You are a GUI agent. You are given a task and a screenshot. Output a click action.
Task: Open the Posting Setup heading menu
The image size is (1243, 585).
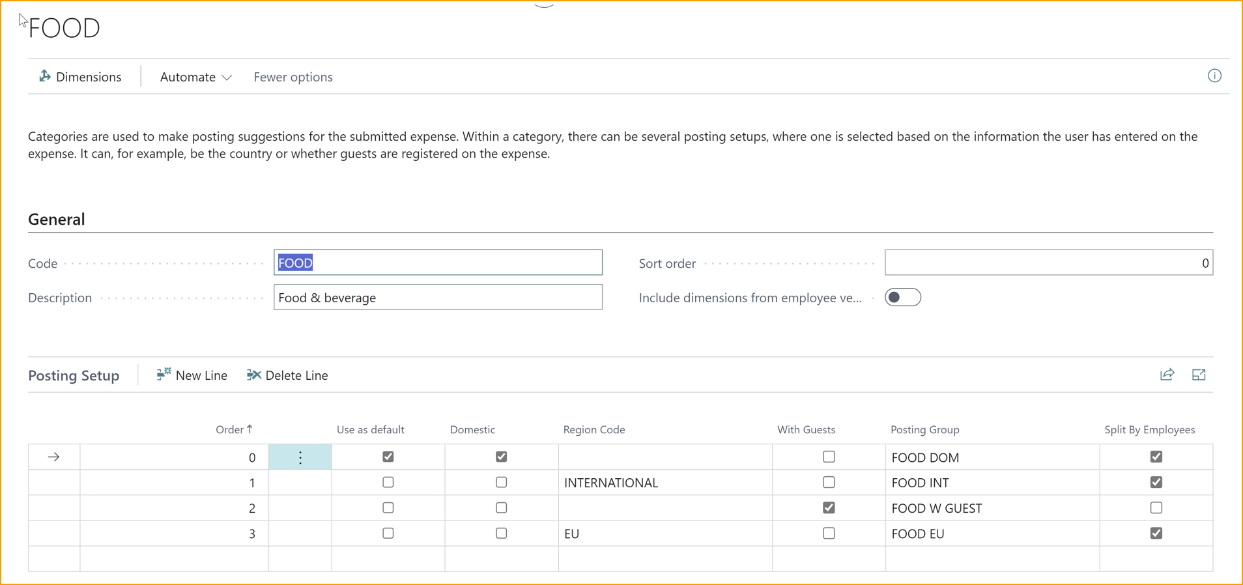74,375
